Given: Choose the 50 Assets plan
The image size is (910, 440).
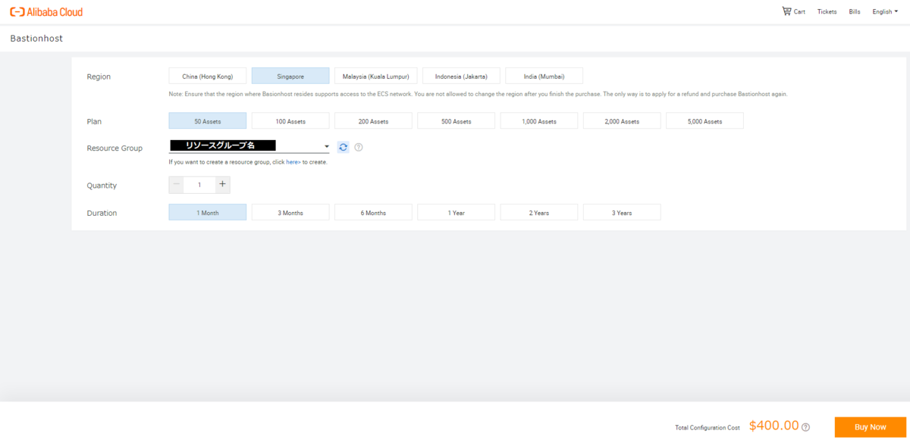Looking at the screenshot, I should (x=208, y=121).
